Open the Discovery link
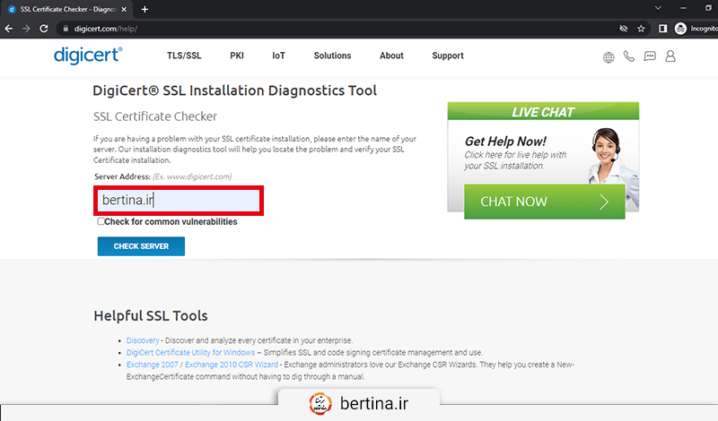Image resolution: width=718 pixels, height=421 pixels. point(143,340)
